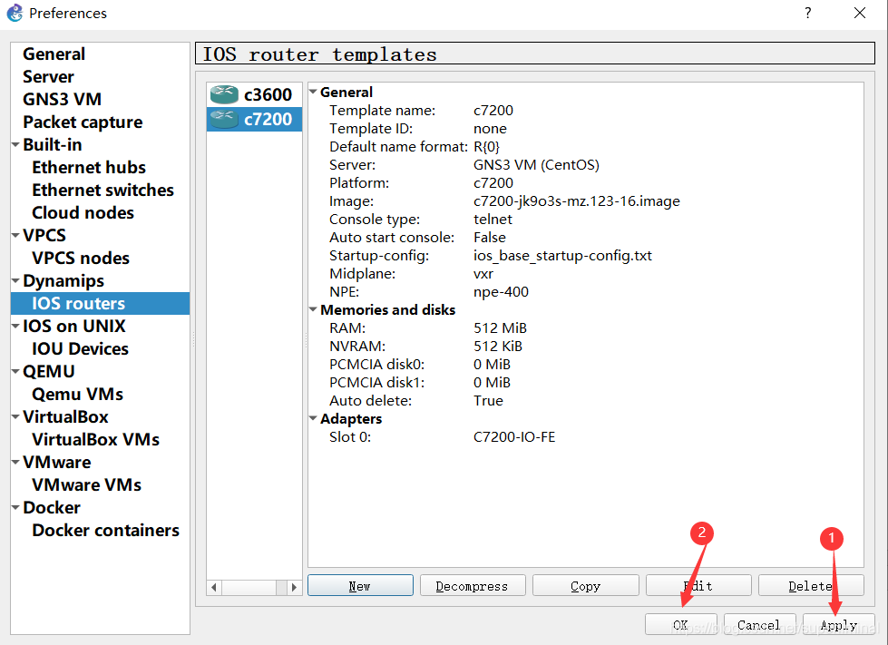Click the Image value c7200-jk9o3s-mz.123-16.image
Viewport: 888px width, 645px height.
point(577,201)
